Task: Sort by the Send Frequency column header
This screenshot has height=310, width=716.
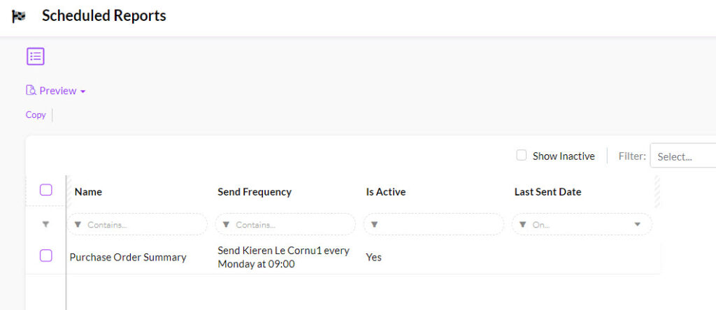Action: (255, 192)
